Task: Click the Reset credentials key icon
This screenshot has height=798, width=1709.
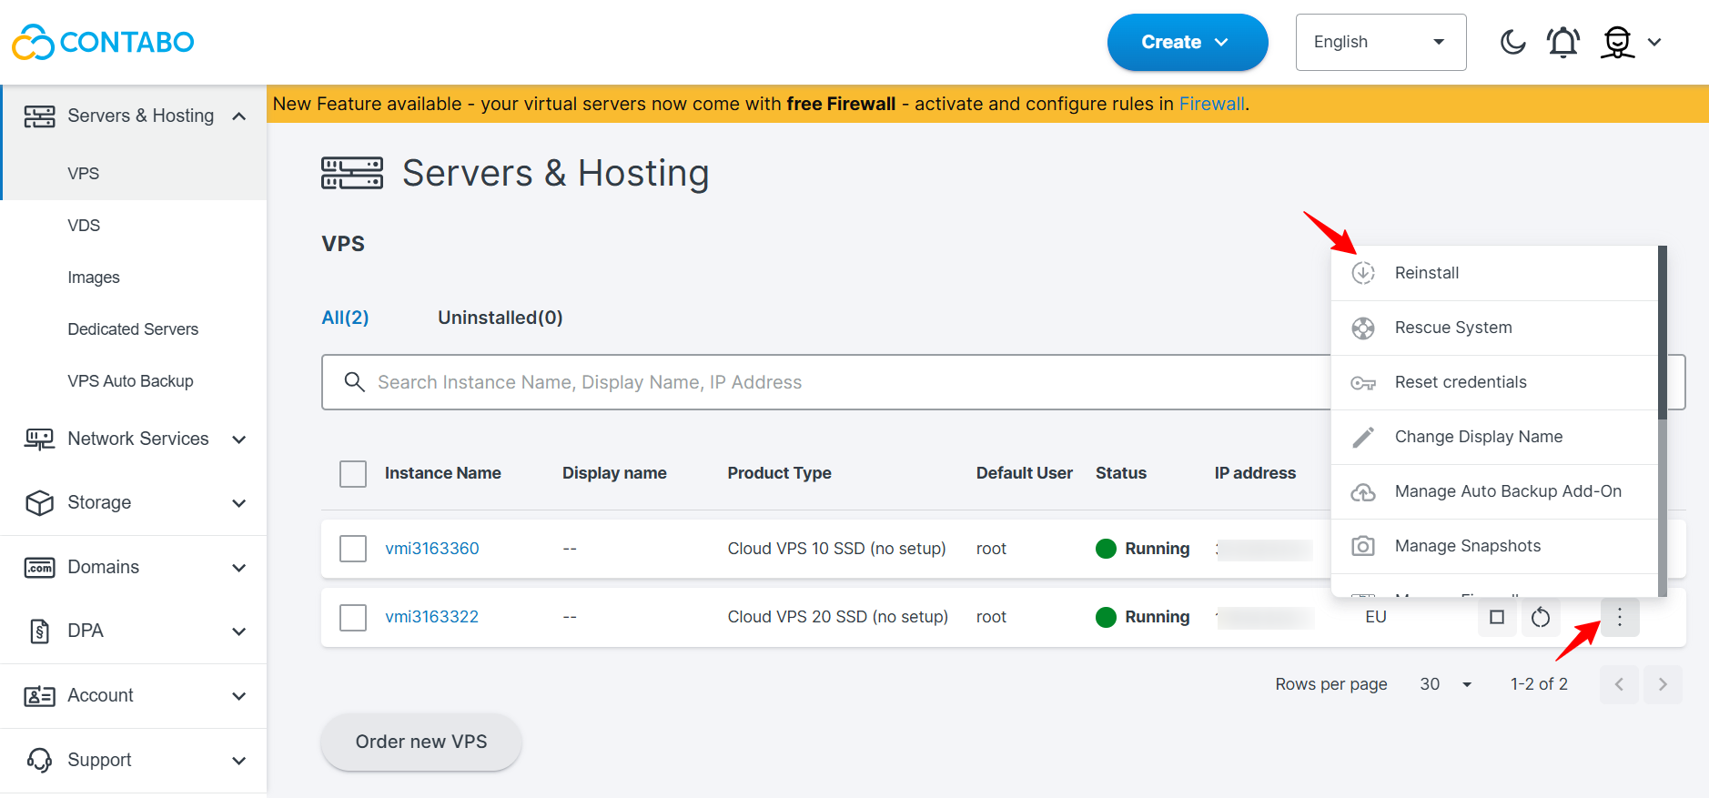Action: [x=1363, y=383]
